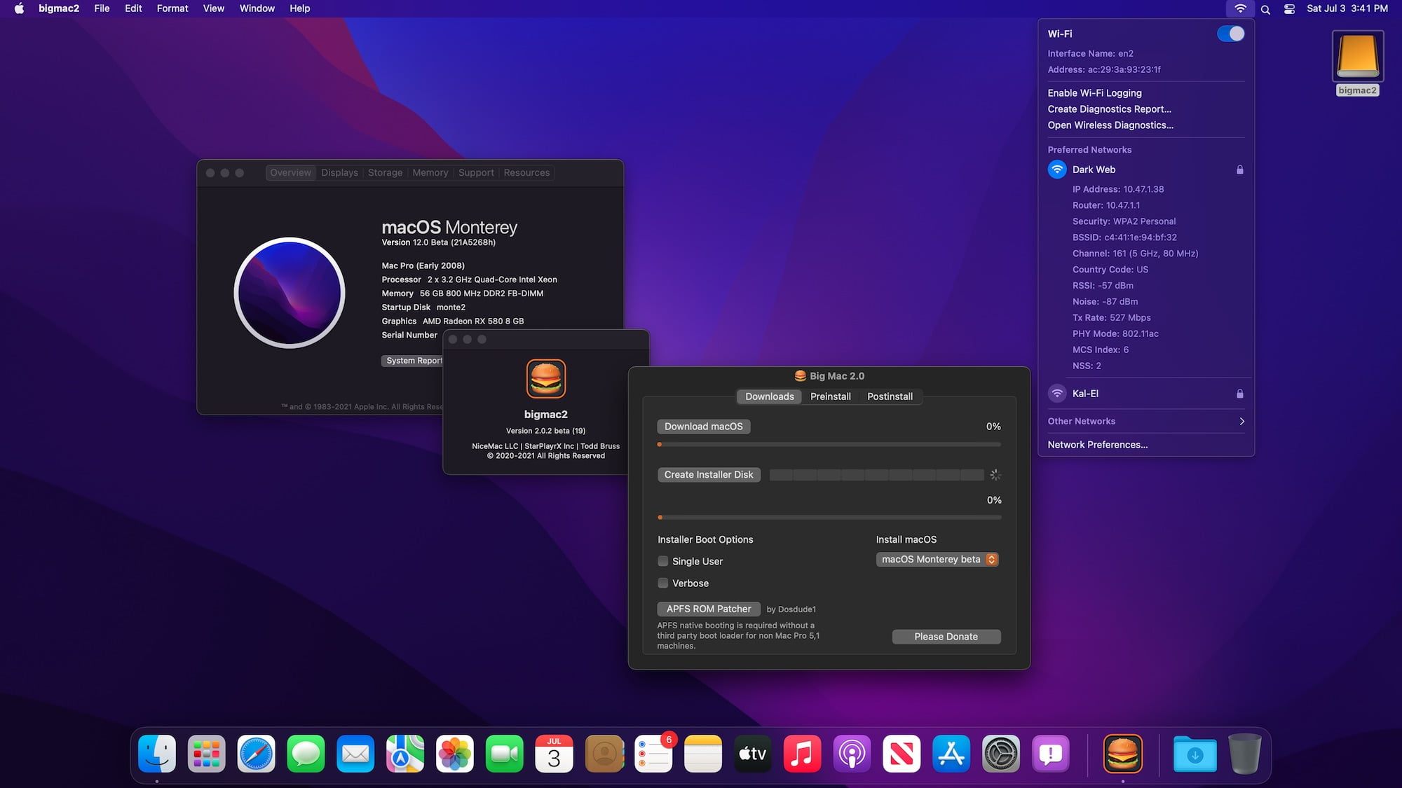
Task: Open Safari browser from dock
Action: (255, 754)
